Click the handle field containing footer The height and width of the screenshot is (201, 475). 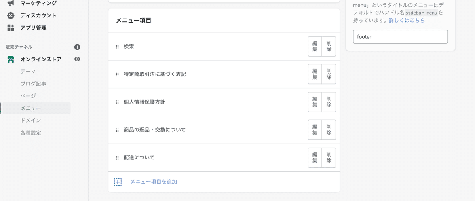point(400,37)
